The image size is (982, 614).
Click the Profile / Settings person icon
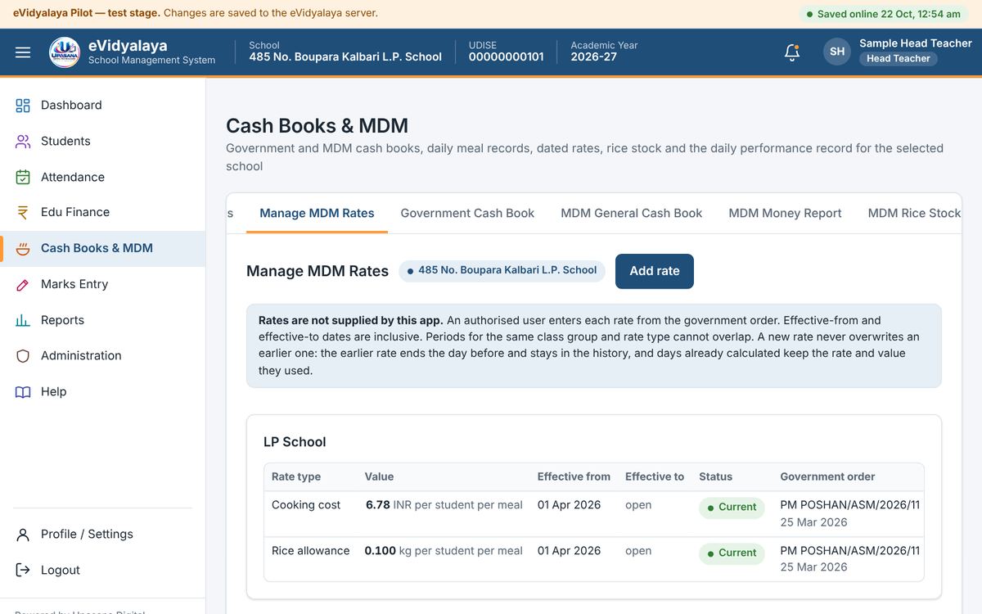click(x=23, y=535)
